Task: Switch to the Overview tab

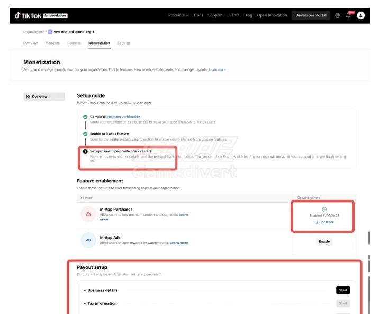Action: point(30,43)
